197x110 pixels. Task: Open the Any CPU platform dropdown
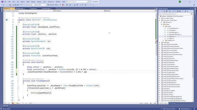[x=41, y=5]
